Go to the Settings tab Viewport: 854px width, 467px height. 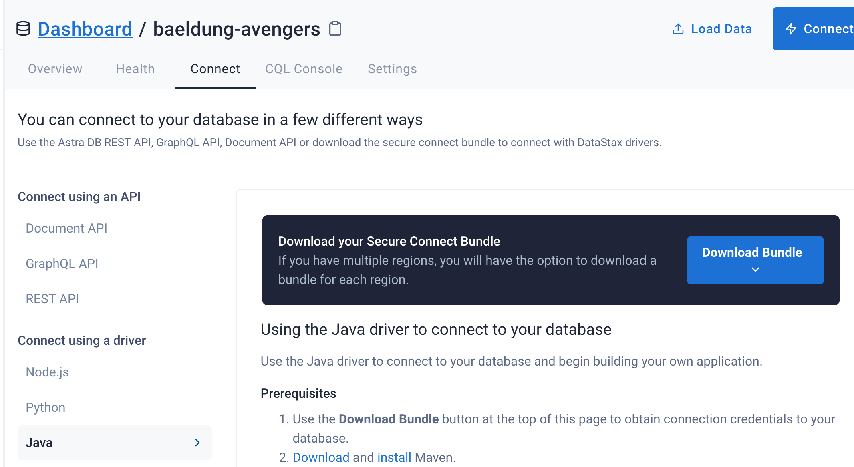(x=393, y=69)
